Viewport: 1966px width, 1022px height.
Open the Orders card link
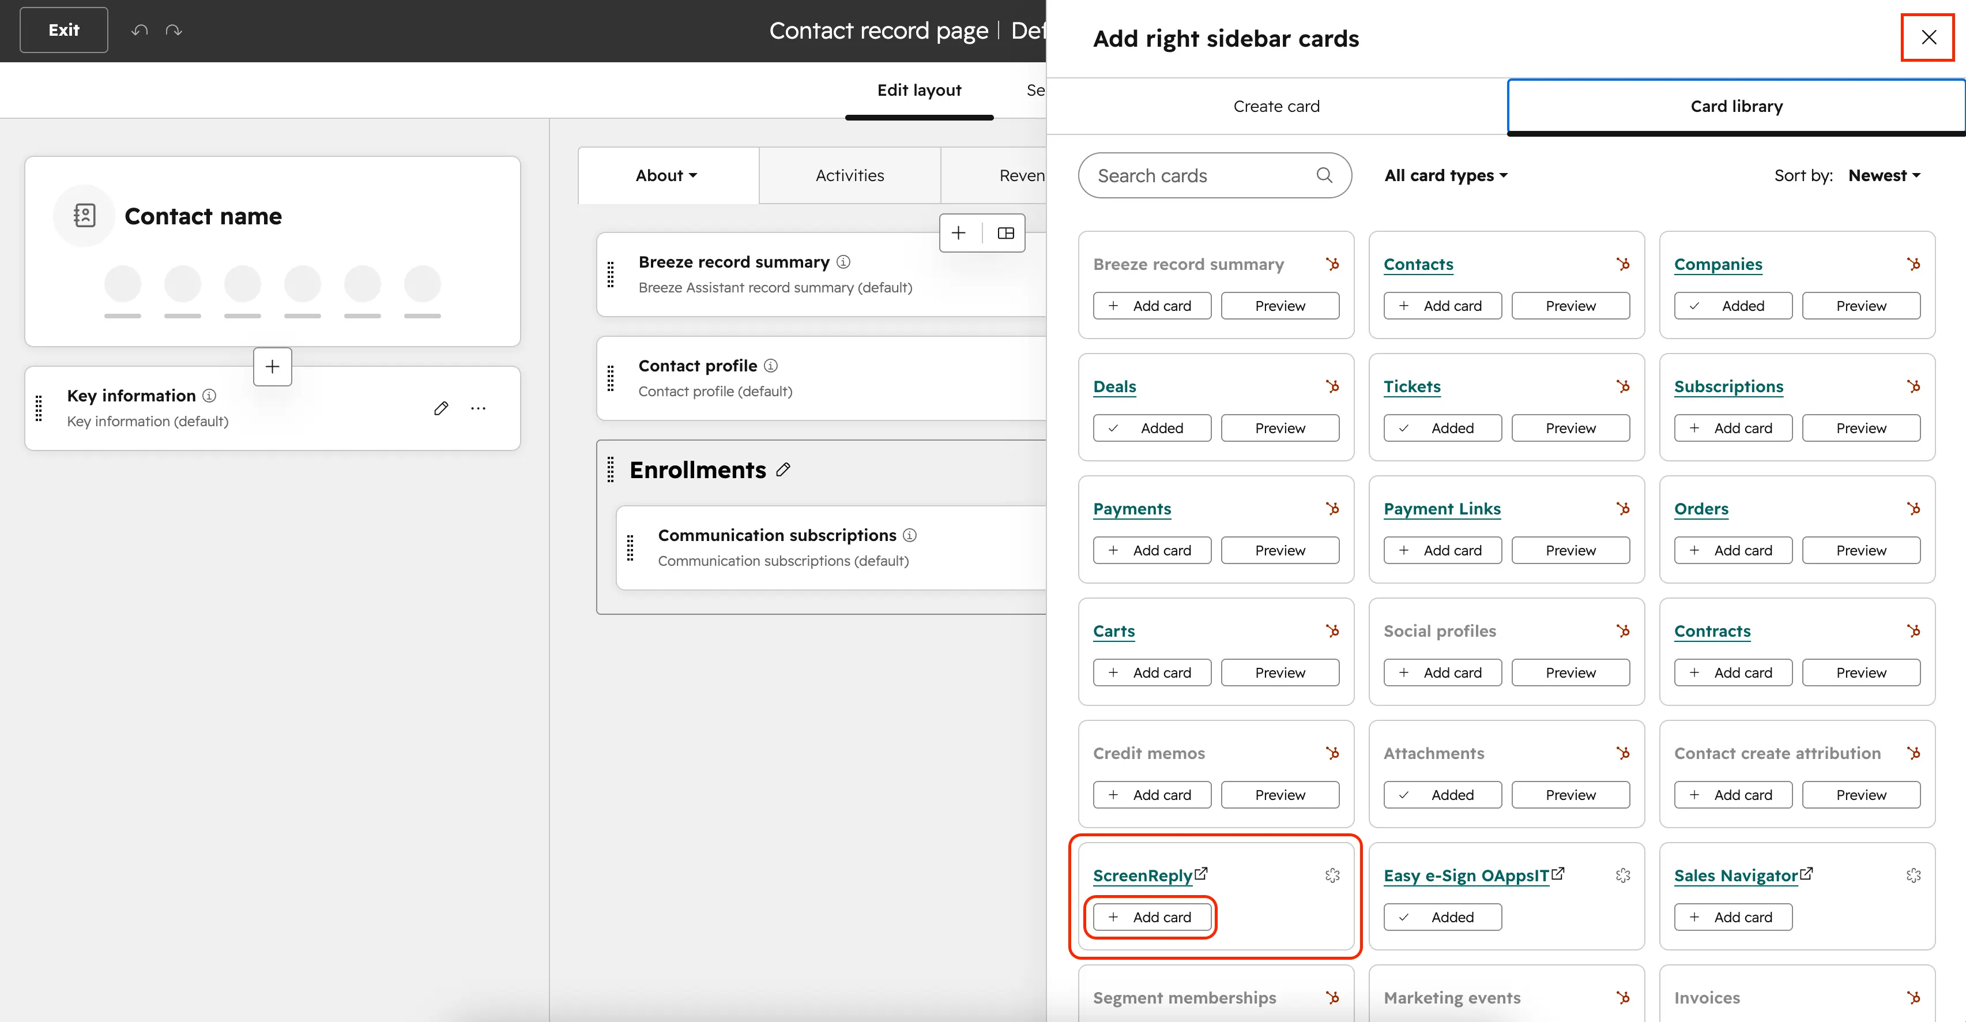pos(1701,509)
